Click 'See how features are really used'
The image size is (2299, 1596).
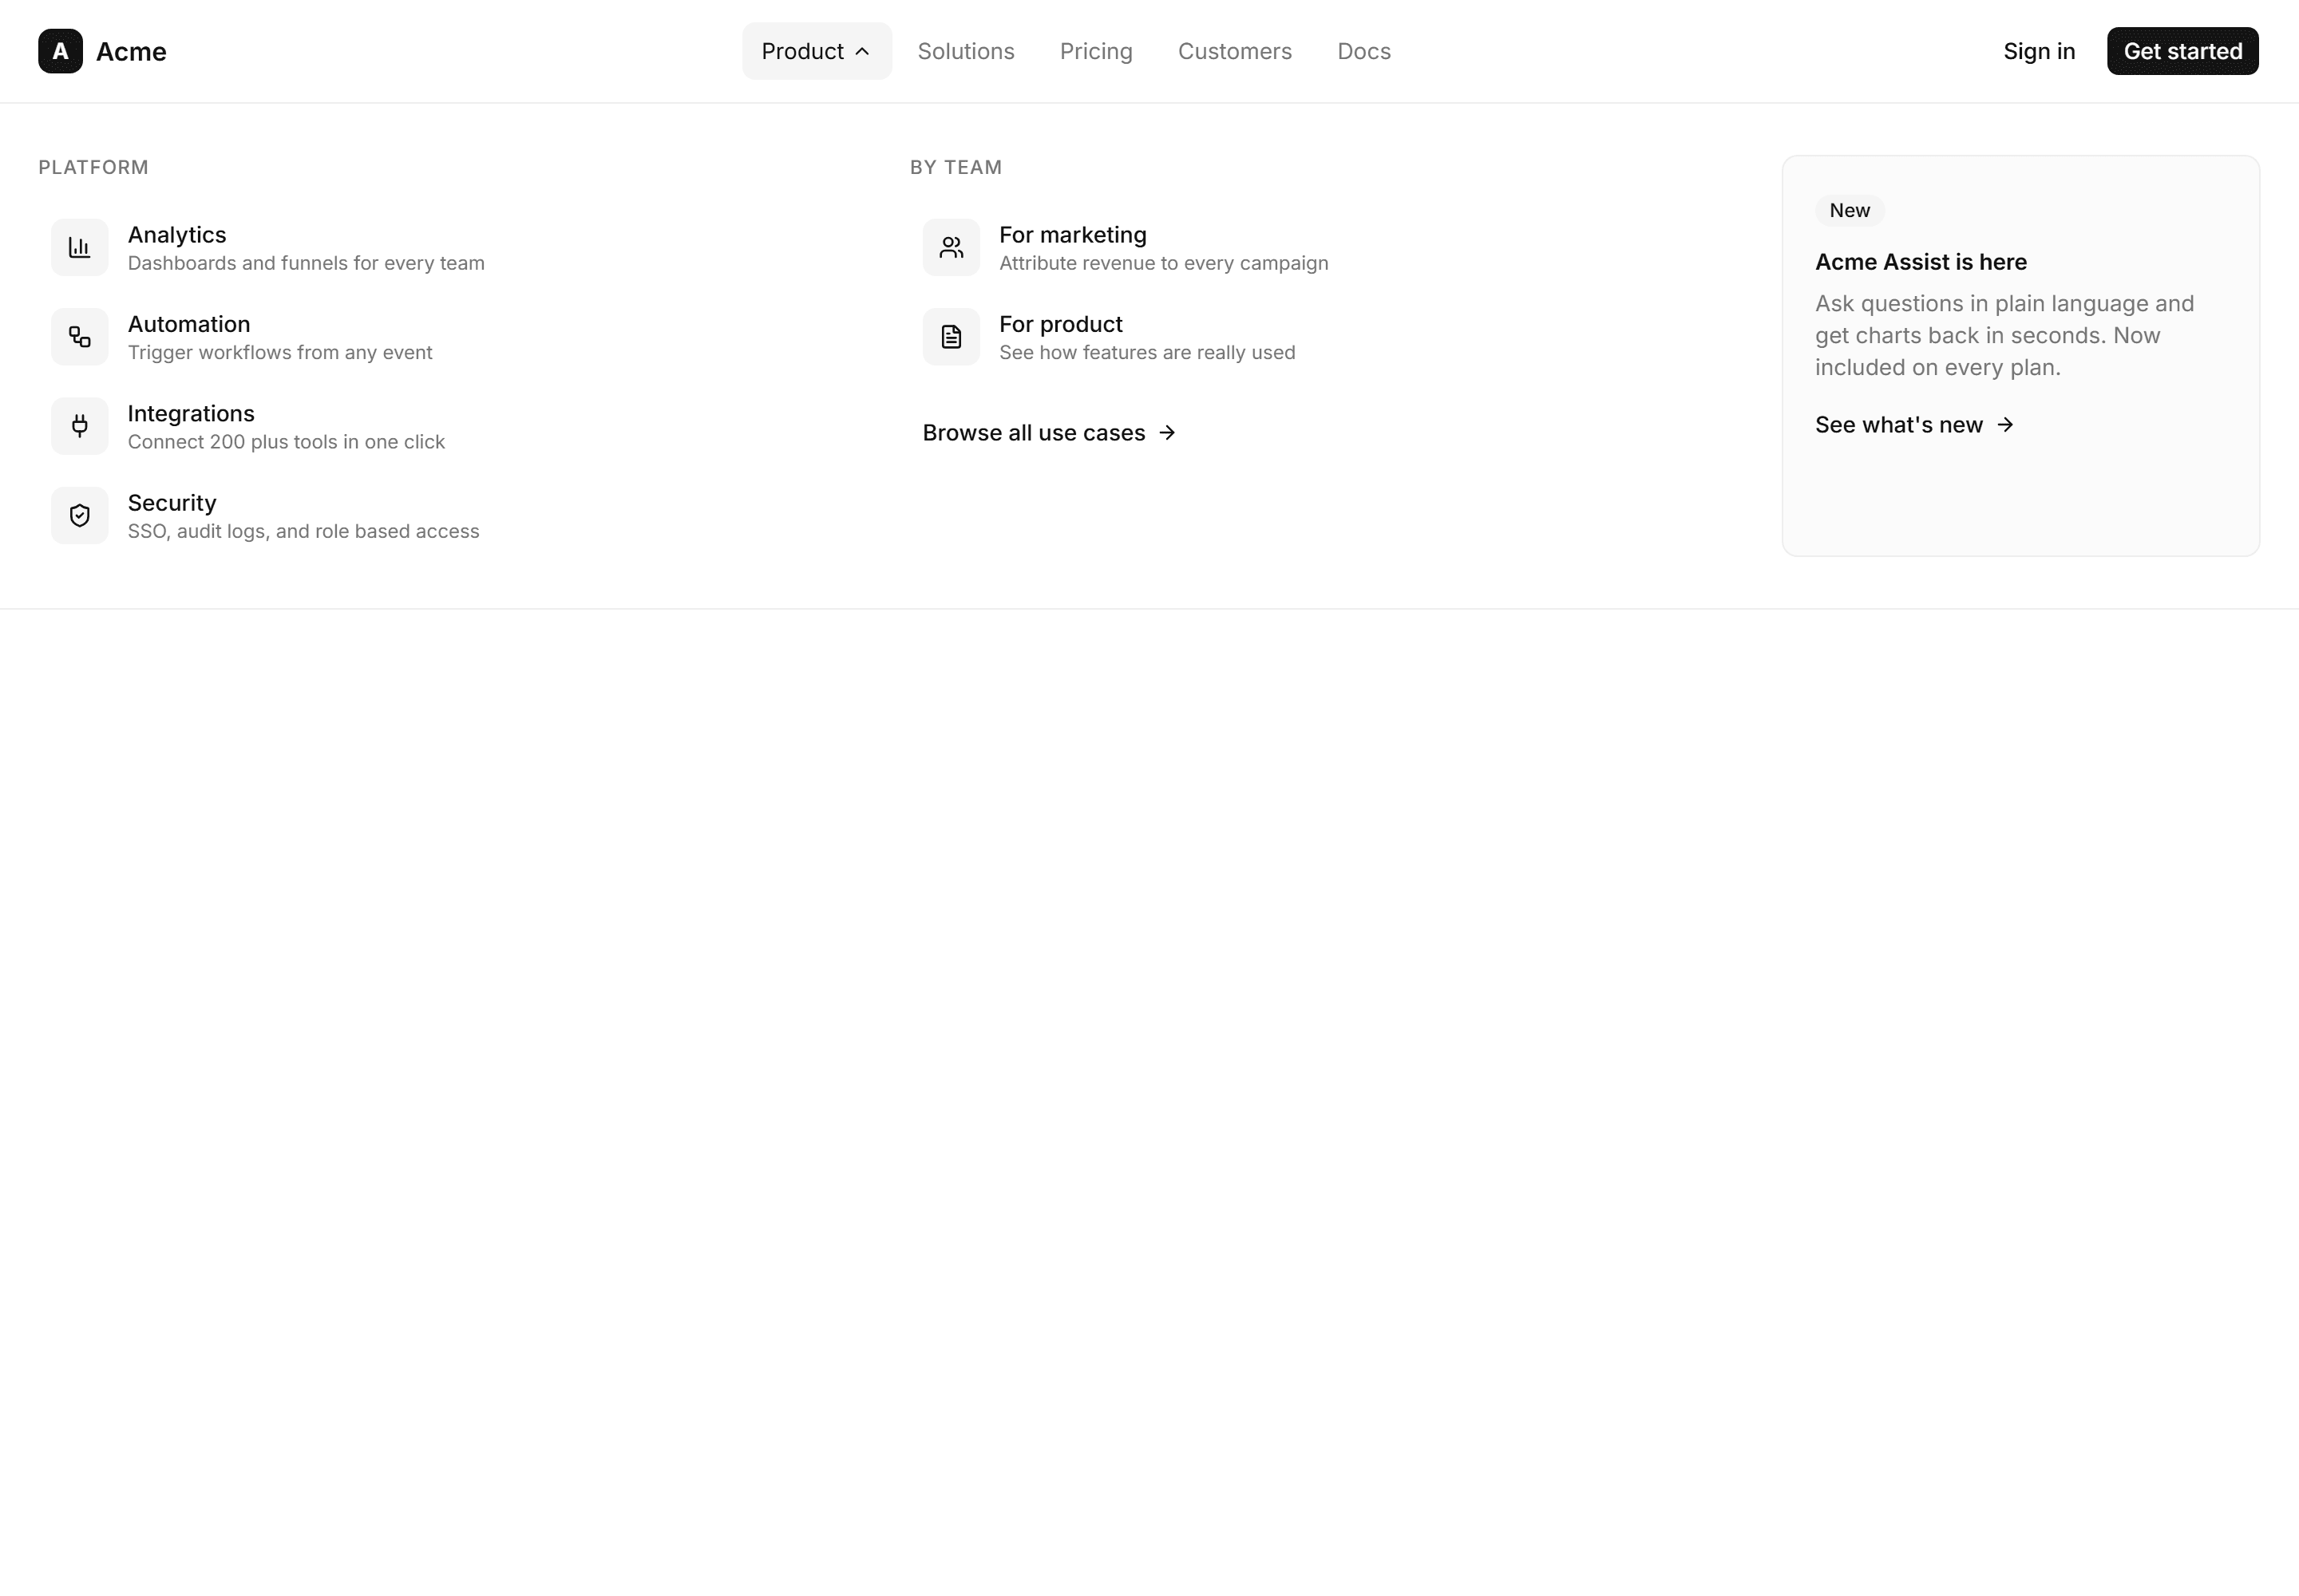[x=1146, y=352]
